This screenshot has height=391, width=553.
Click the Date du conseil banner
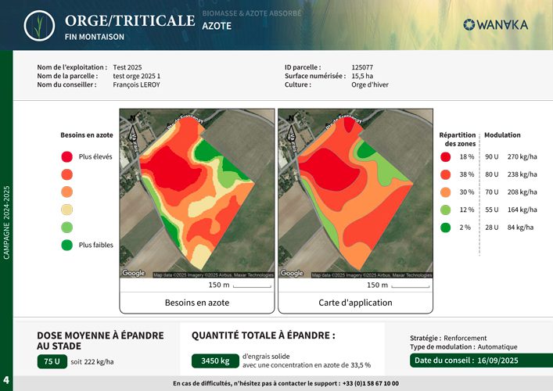476,361
